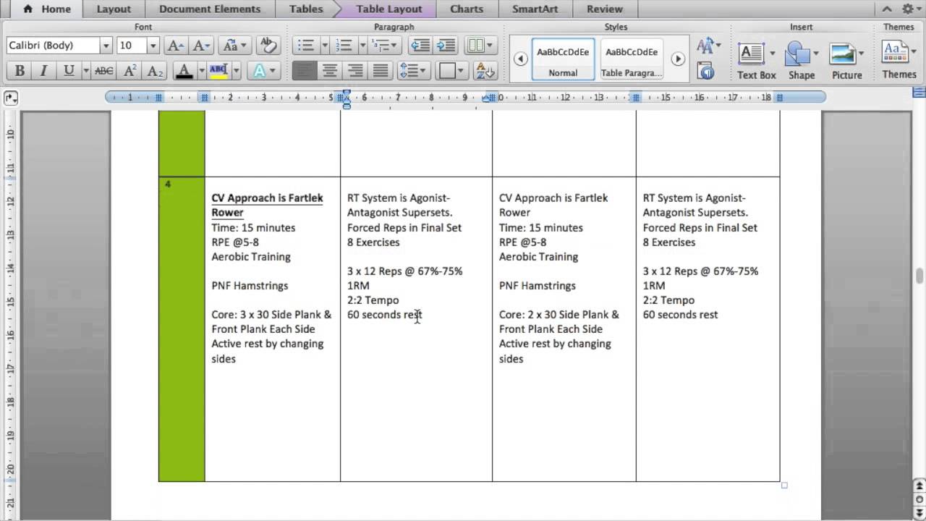
Task: Open bullet style dropdown arrow
Action: click(x=324, y=46)
